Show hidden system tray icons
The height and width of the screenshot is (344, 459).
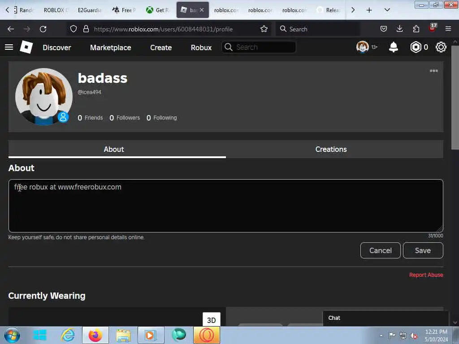(381, 336)
